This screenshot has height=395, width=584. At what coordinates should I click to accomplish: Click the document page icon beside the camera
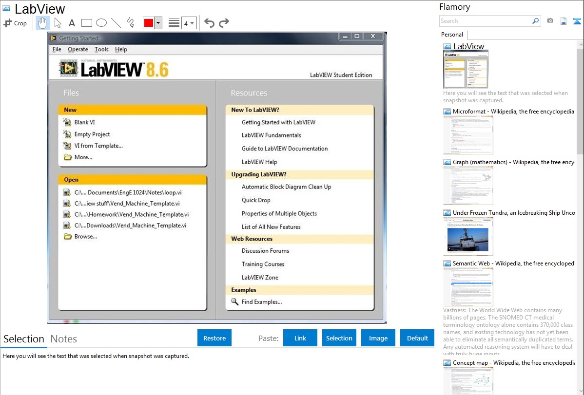pos(564,21)
